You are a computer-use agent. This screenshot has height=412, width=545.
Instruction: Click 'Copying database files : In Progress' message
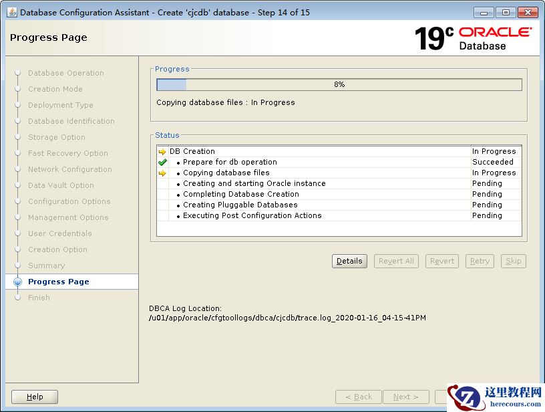click(x=226, y=102)
